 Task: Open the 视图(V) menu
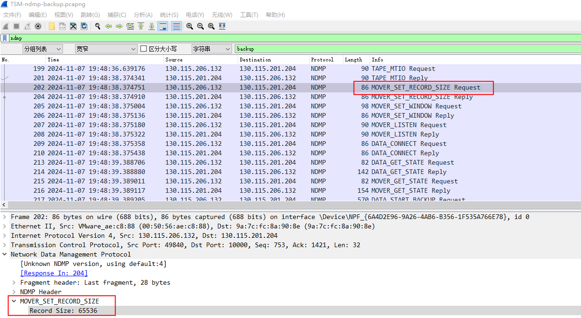point(63,15)
